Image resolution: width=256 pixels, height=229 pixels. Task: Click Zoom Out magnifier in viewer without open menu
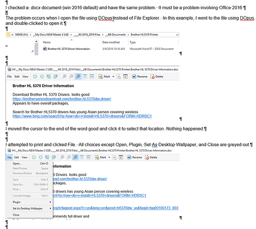click(x=71, y=76)
